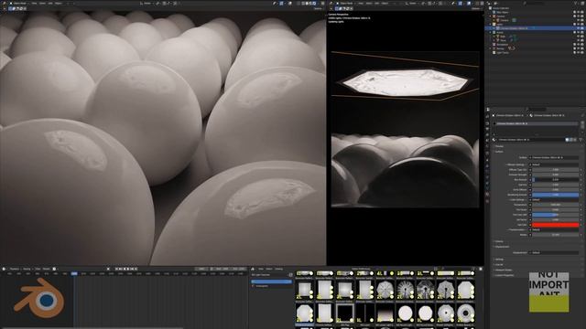Select Scene Collection row in outliner
This screenshot has height=329, width=586.
[501, 8]
